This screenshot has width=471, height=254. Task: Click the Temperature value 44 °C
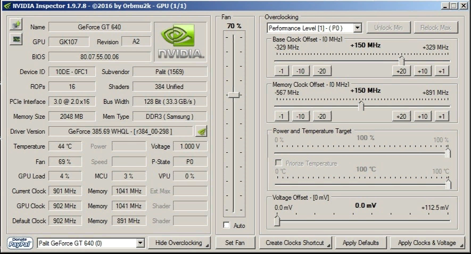[x=65, y=146]
